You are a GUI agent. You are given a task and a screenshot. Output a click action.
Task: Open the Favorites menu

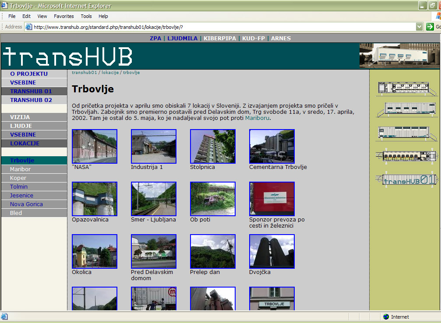point(64,16)
